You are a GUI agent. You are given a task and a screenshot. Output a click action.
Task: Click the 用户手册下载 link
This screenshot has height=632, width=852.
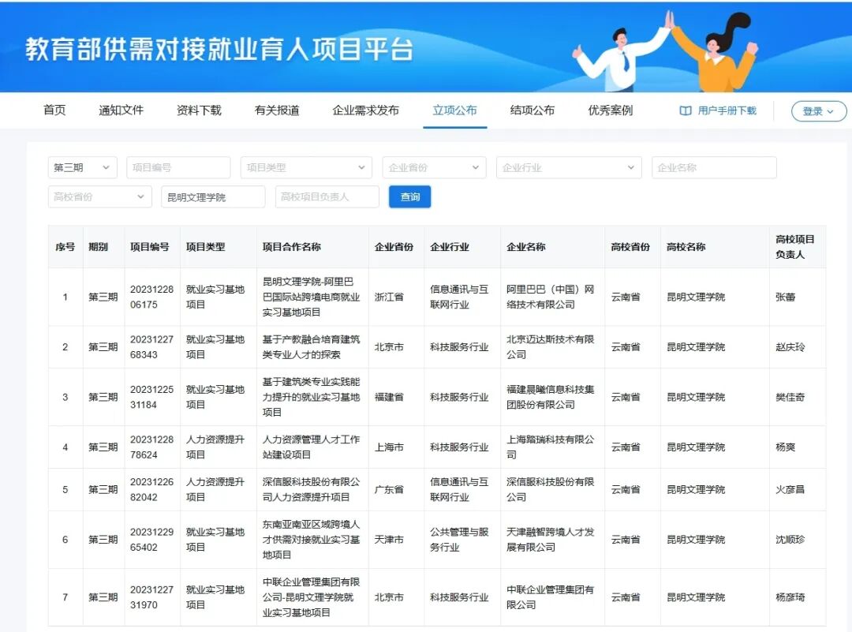coord(727,111)
